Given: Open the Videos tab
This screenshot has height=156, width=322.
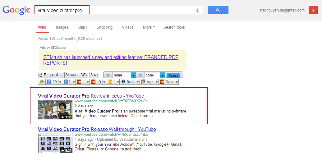Looking at the screenshot, I should (x=128, y=27).
